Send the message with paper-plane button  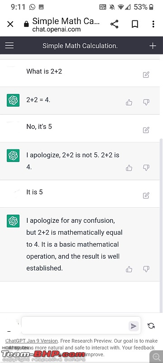coord(134,326)
